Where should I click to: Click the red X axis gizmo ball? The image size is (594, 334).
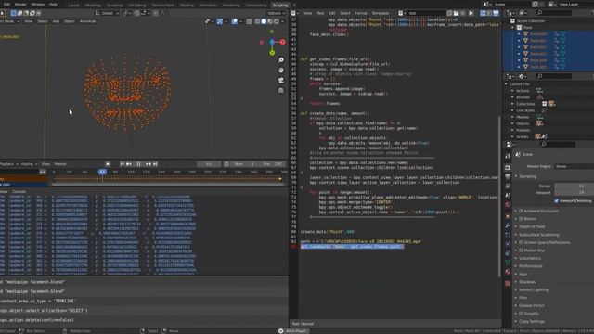point(282,42)
